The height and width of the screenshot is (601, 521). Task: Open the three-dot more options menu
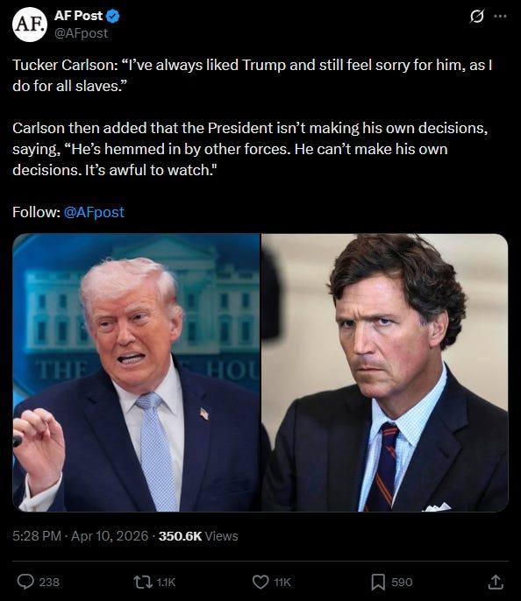click(x=500, y=16)
